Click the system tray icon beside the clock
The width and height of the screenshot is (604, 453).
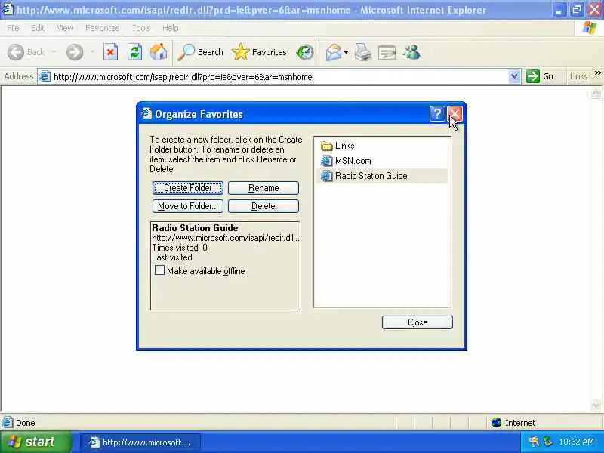point(547,442)
